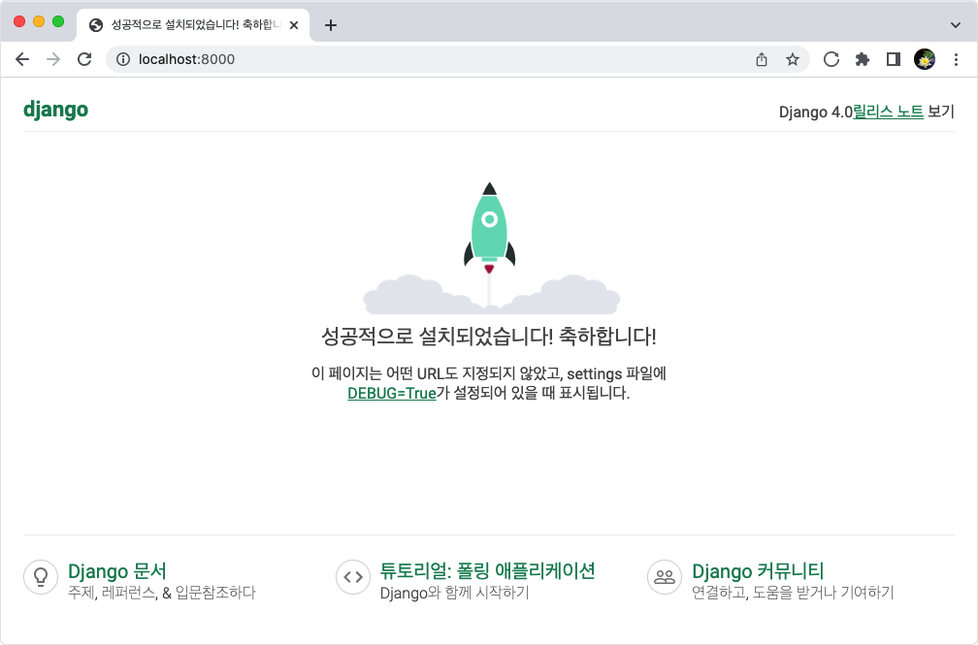Click the macOS yellow minimize button

(x=39, y=21)
